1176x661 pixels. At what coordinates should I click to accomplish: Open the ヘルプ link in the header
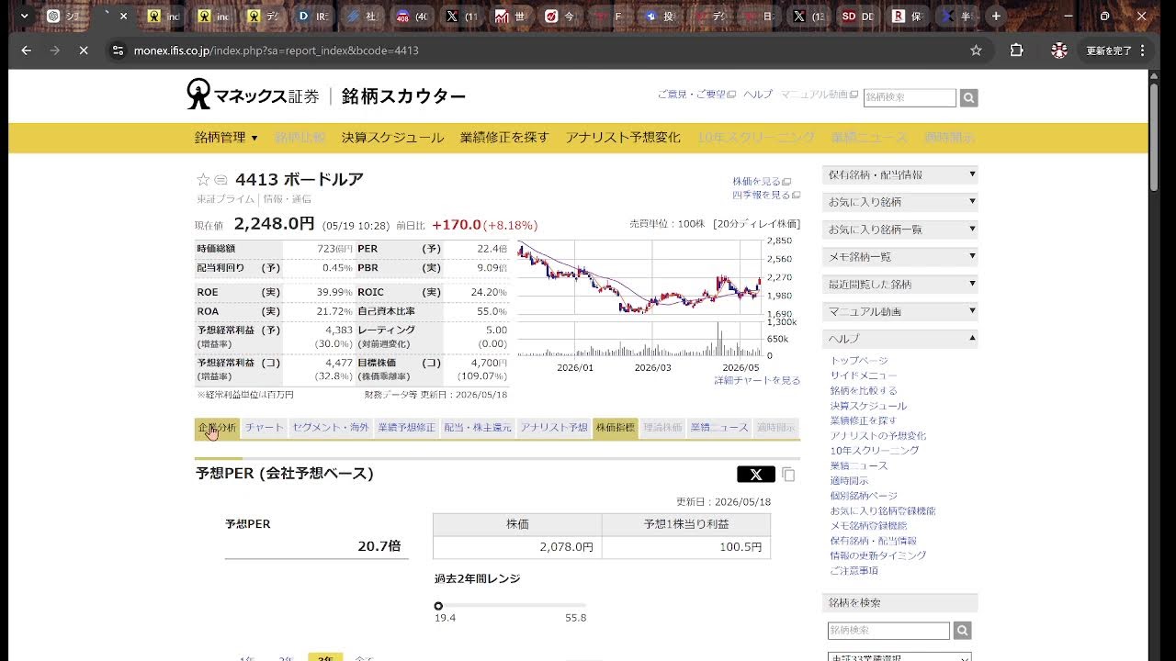pyautogui.click(x=758, y=95)
